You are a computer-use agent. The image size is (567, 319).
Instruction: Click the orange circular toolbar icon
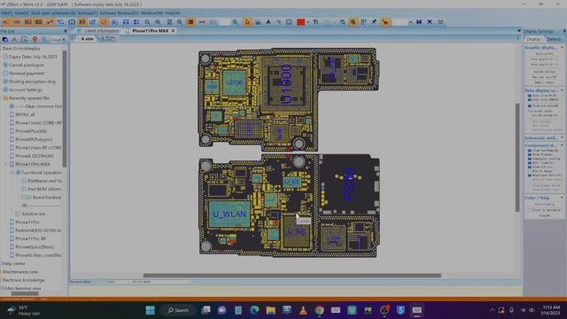(x=105, y=22)
